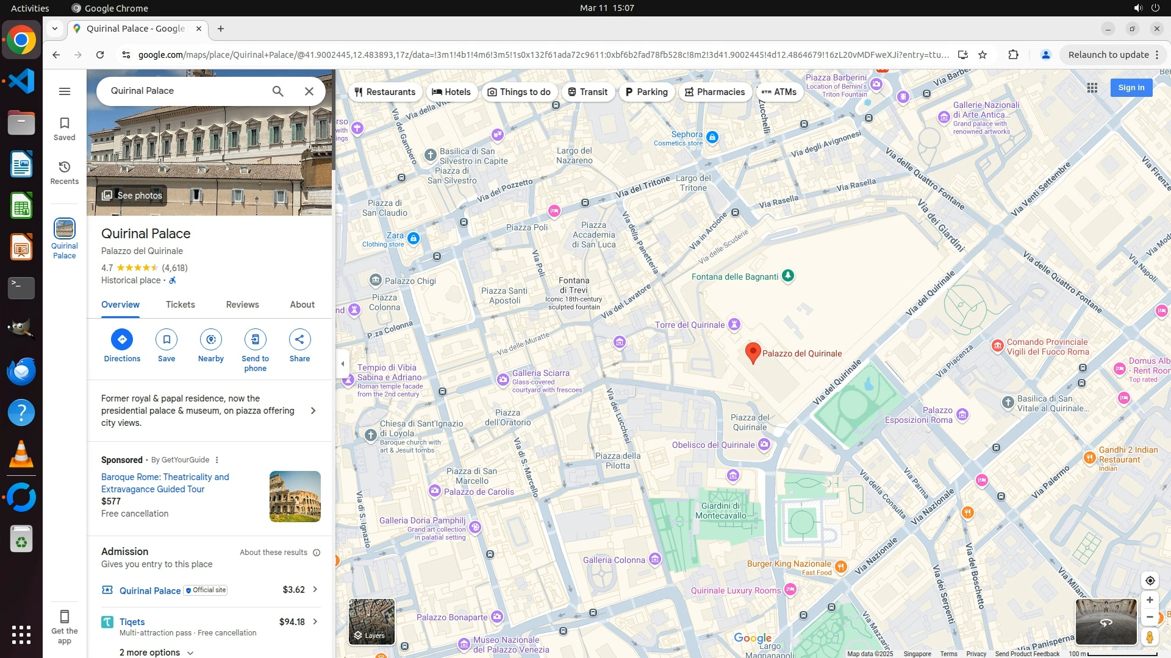1171x658 pixels.
Task: Open Google apps grid icon
Action: pos(1092,88)
